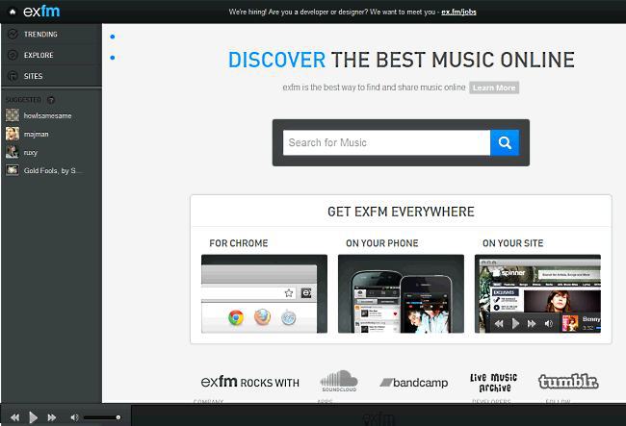Open the exfm logo link

(x=41, y=12)
